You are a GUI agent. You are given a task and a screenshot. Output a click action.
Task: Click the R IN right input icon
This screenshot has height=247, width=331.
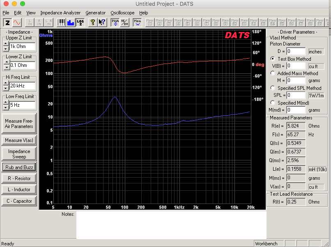[39, 22]
